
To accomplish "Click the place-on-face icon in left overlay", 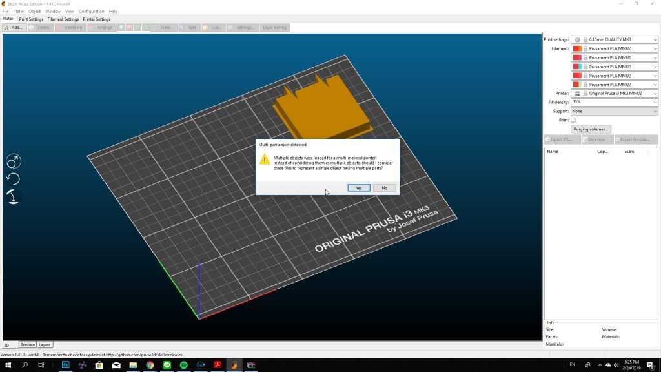I will tap(13, 197).
